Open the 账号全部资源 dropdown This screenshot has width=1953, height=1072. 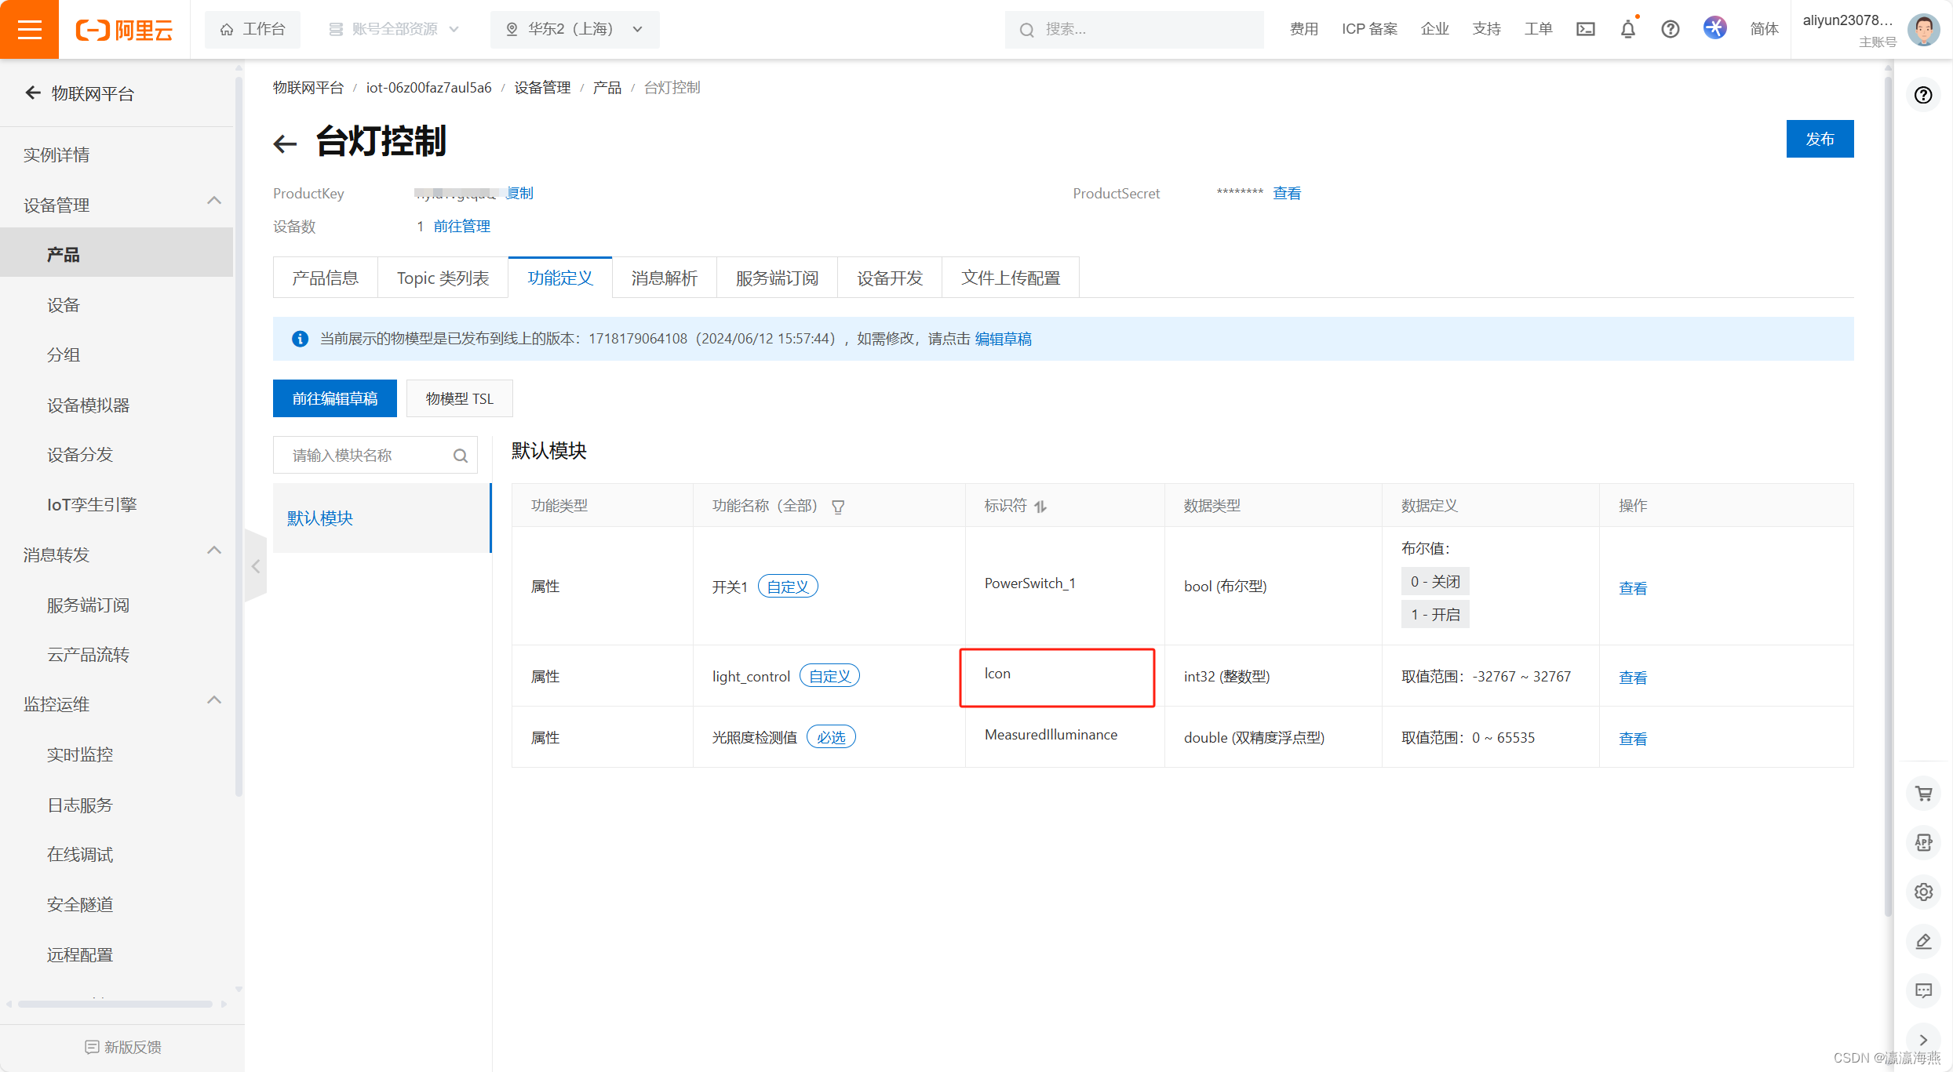tap(394, 29)
